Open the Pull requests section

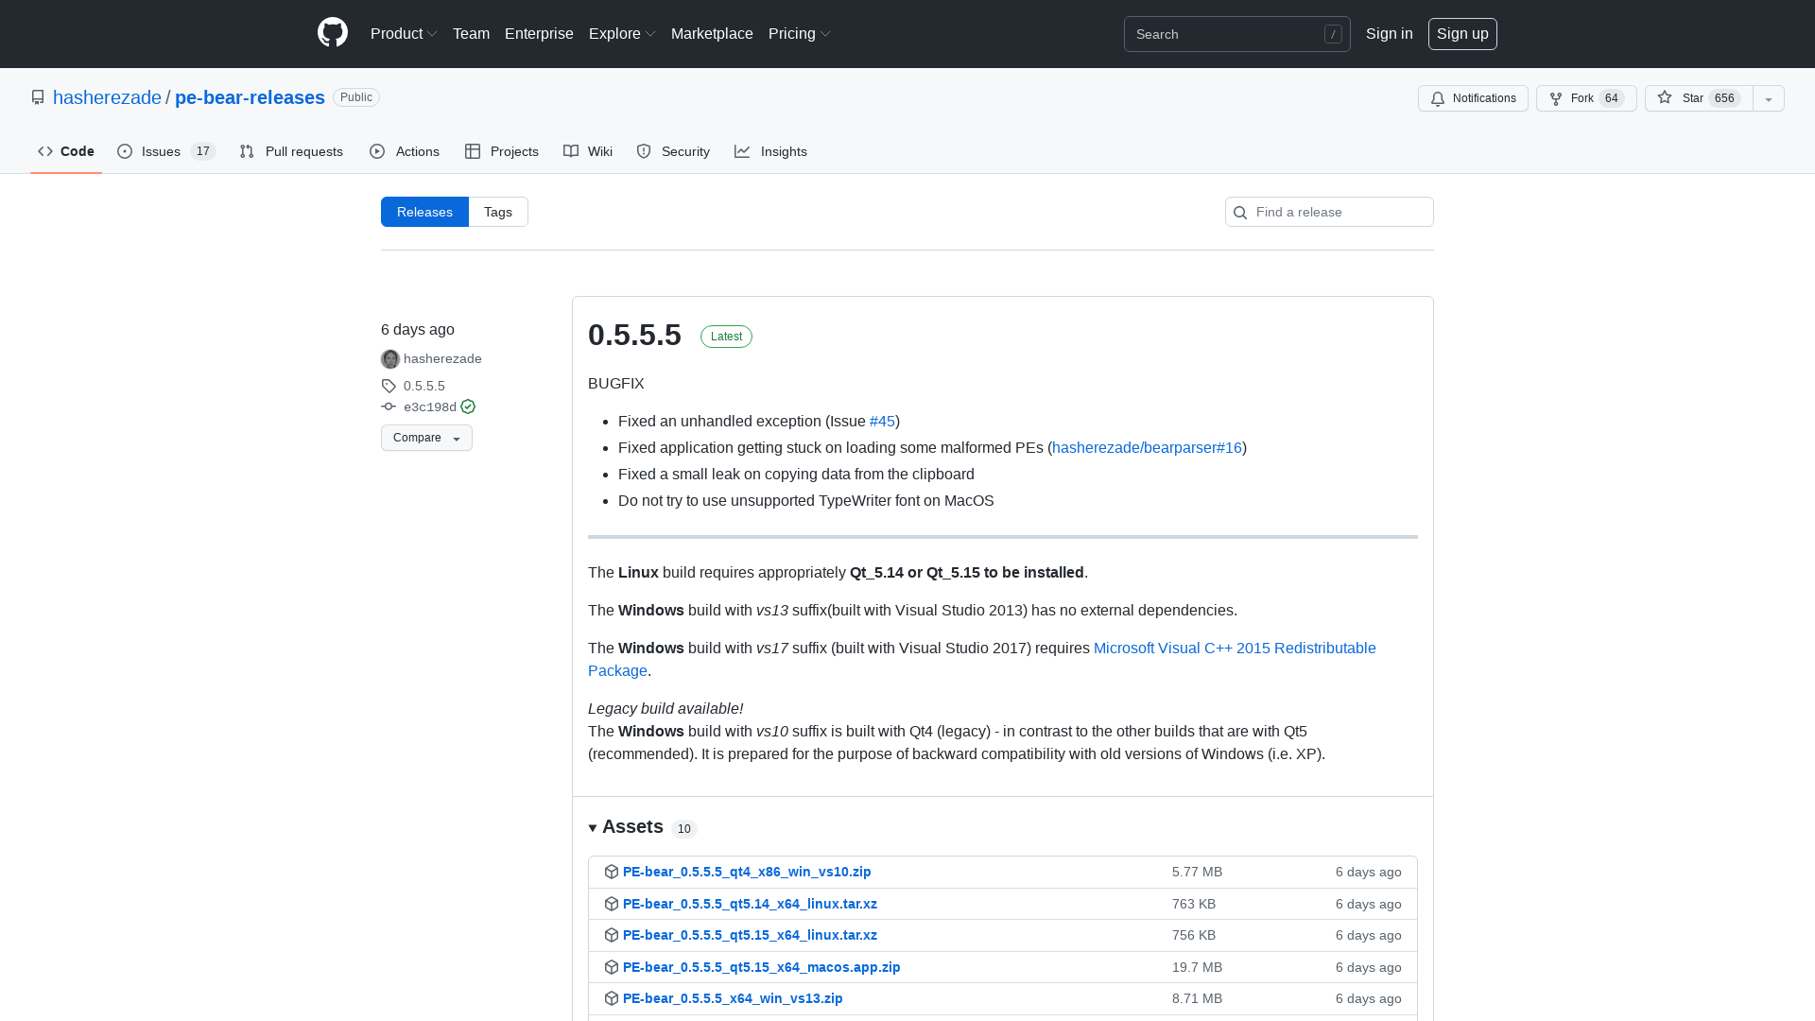point(291,151)
